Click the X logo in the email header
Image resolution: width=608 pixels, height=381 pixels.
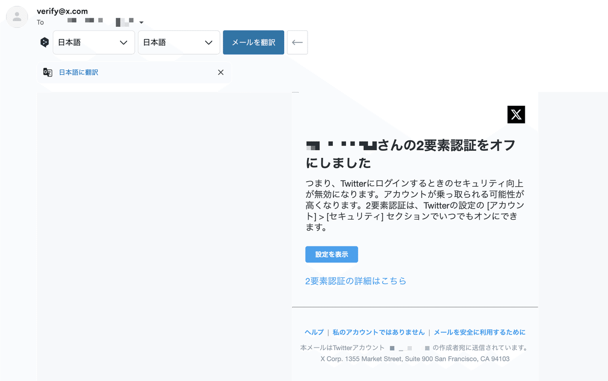(x=516, y=114)
